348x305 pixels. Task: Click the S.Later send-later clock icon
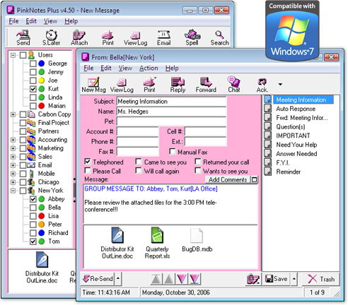[51, 37]
